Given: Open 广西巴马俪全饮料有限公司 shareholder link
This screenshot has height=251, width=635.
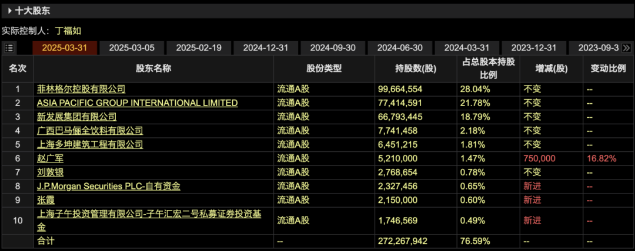Looking at the screenshot, I should 90,131.
